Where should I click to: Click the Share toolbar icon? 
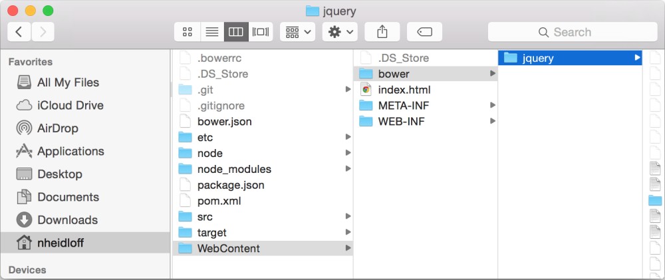pyautogui.click(x=382, y=32)
